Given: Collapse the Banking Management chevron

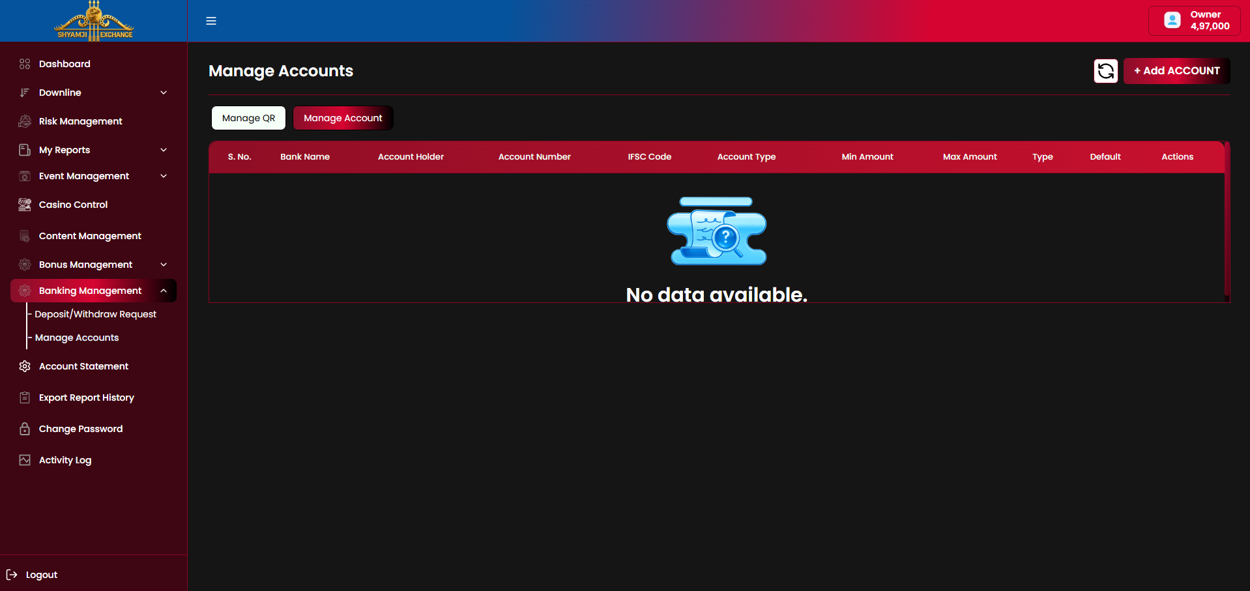Looking at the screenshot, I should (x=164, y=291).
